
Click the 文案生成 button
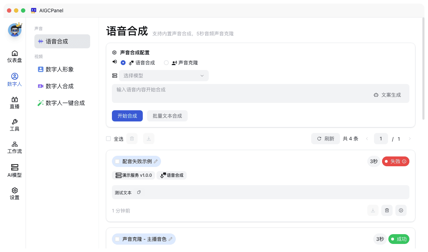pyautogui.click(x=387, y=95)
